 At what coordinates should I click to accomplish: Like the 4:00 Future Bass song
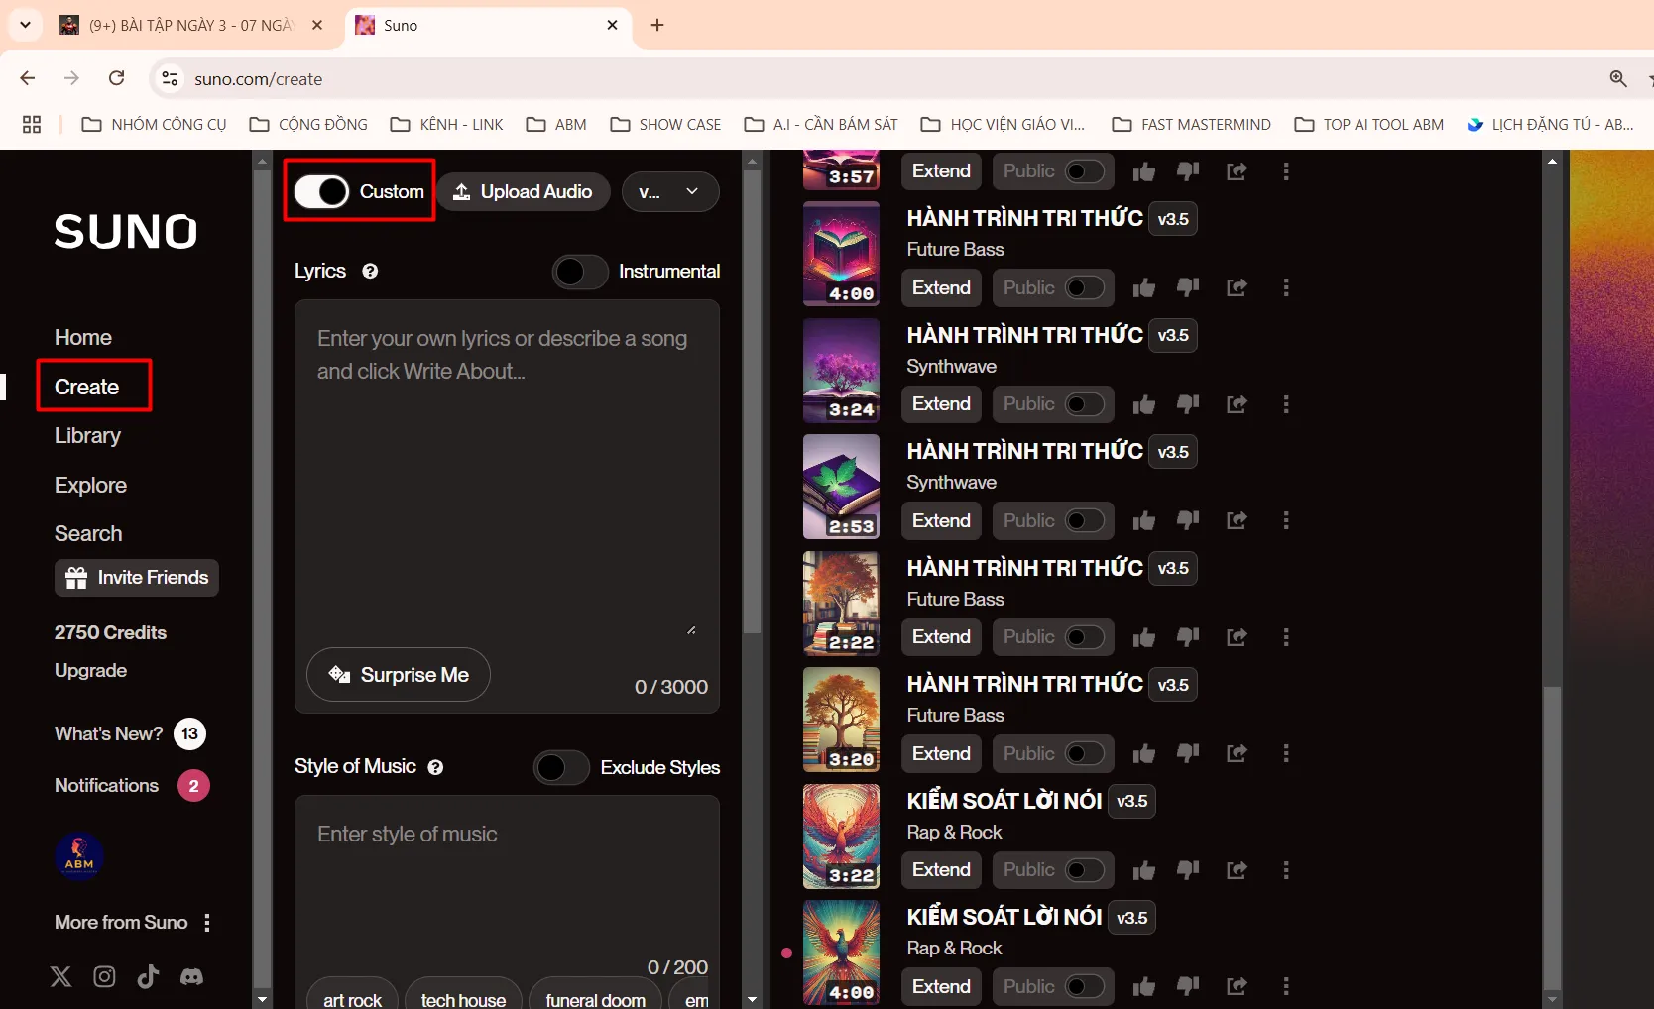coord(1143,287)
